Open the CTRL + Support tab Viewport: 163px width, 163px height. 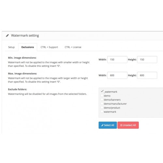(x=49, y=47)
